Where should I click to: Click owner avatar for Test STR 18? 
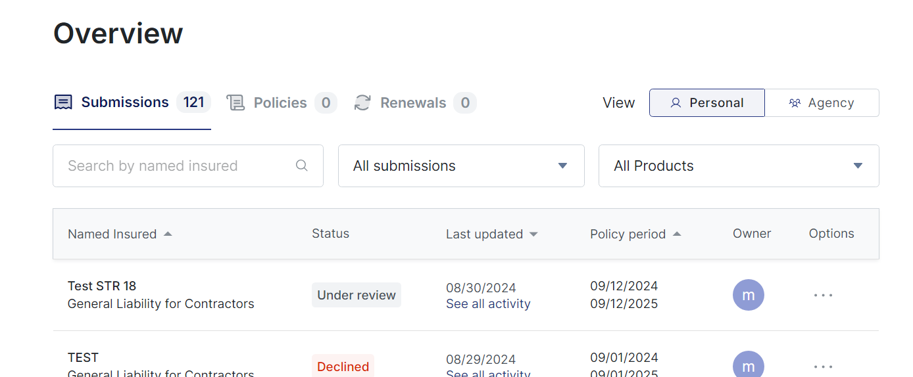coord(748,296)
